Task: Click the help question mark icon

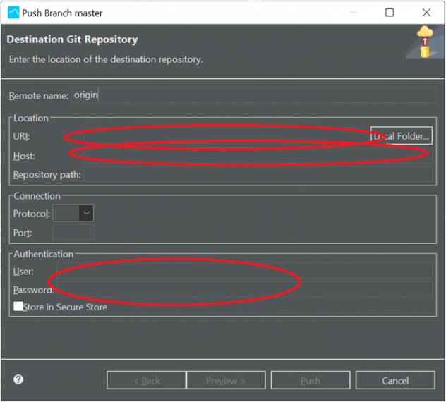Action: (18, 379)
